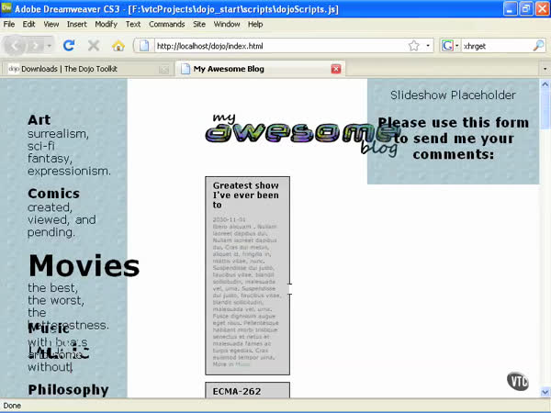551x413 pixels.
Task: Open the Commands menu
Action: pos(166,24)
